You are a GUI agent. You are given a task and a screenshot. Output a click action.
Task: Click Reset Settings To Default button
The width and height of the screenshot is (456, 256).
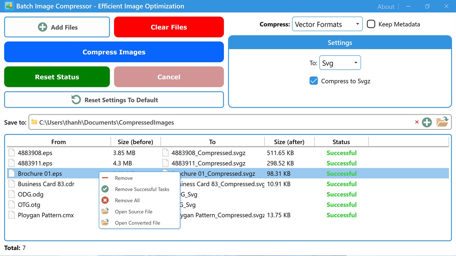114,100
